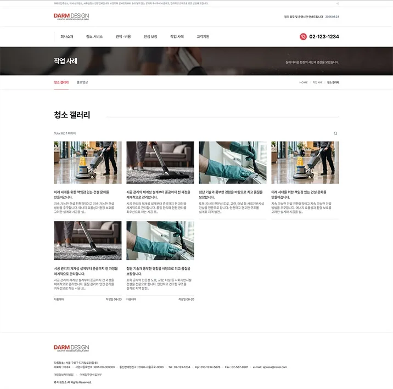Open the 작업 사례 menu
The image size is (393, 389).
(x=177, y=37)
